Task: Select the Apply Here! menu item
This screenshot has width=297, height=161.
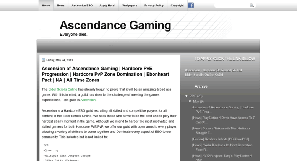Action: point(107,5)
